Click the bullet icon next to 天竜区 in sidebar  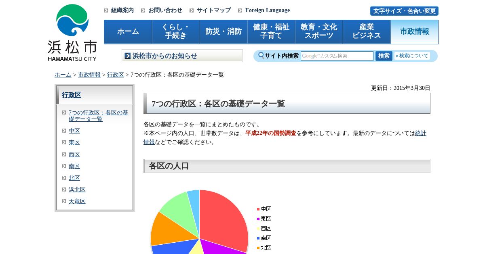coord(64,201)
